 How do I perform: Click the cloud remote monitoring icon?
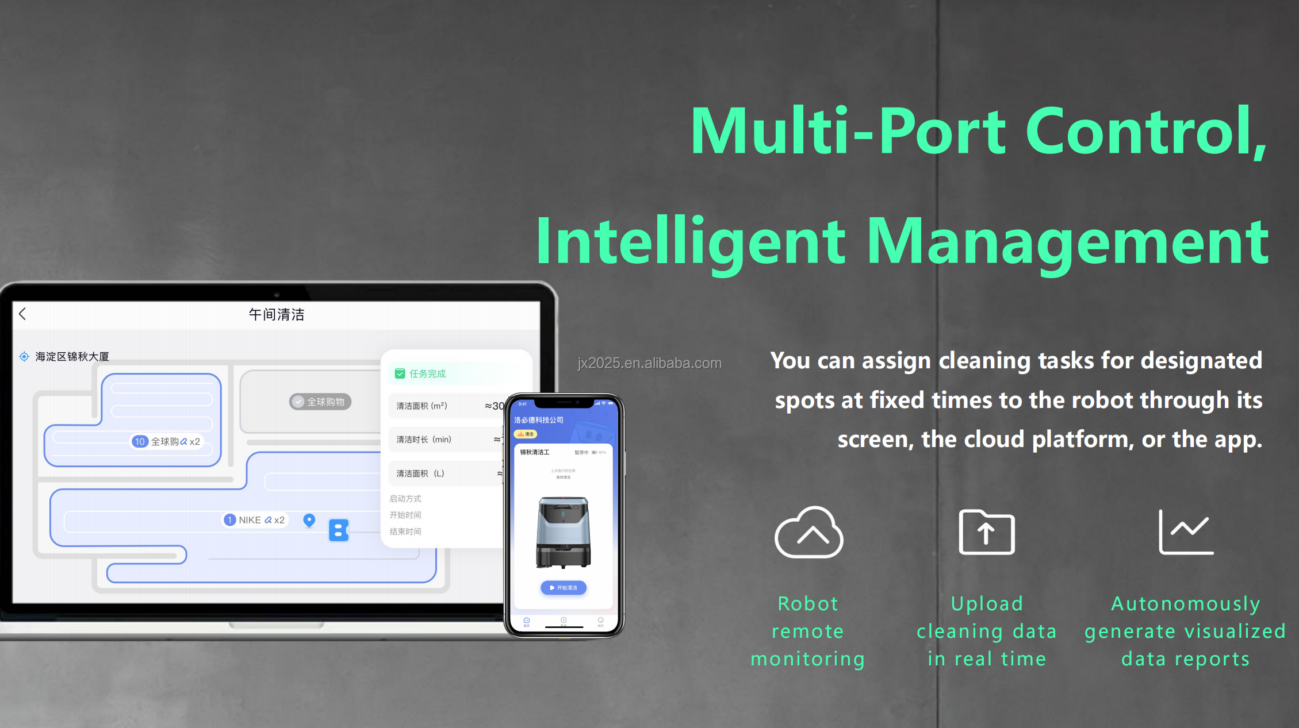[808, 532]
